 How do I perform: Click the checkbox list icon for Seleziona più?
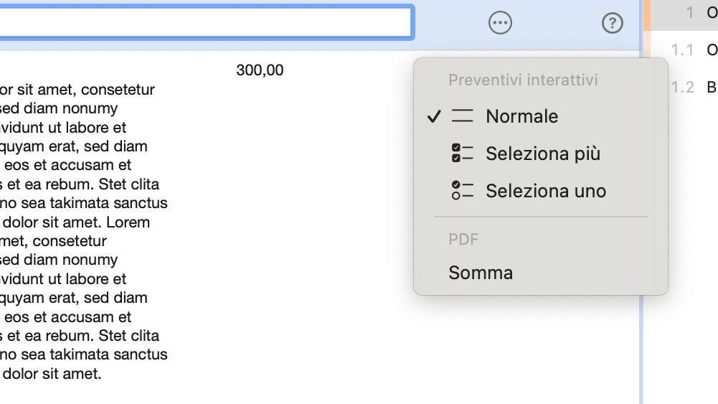pyautogui.click(x=463, y=154)
